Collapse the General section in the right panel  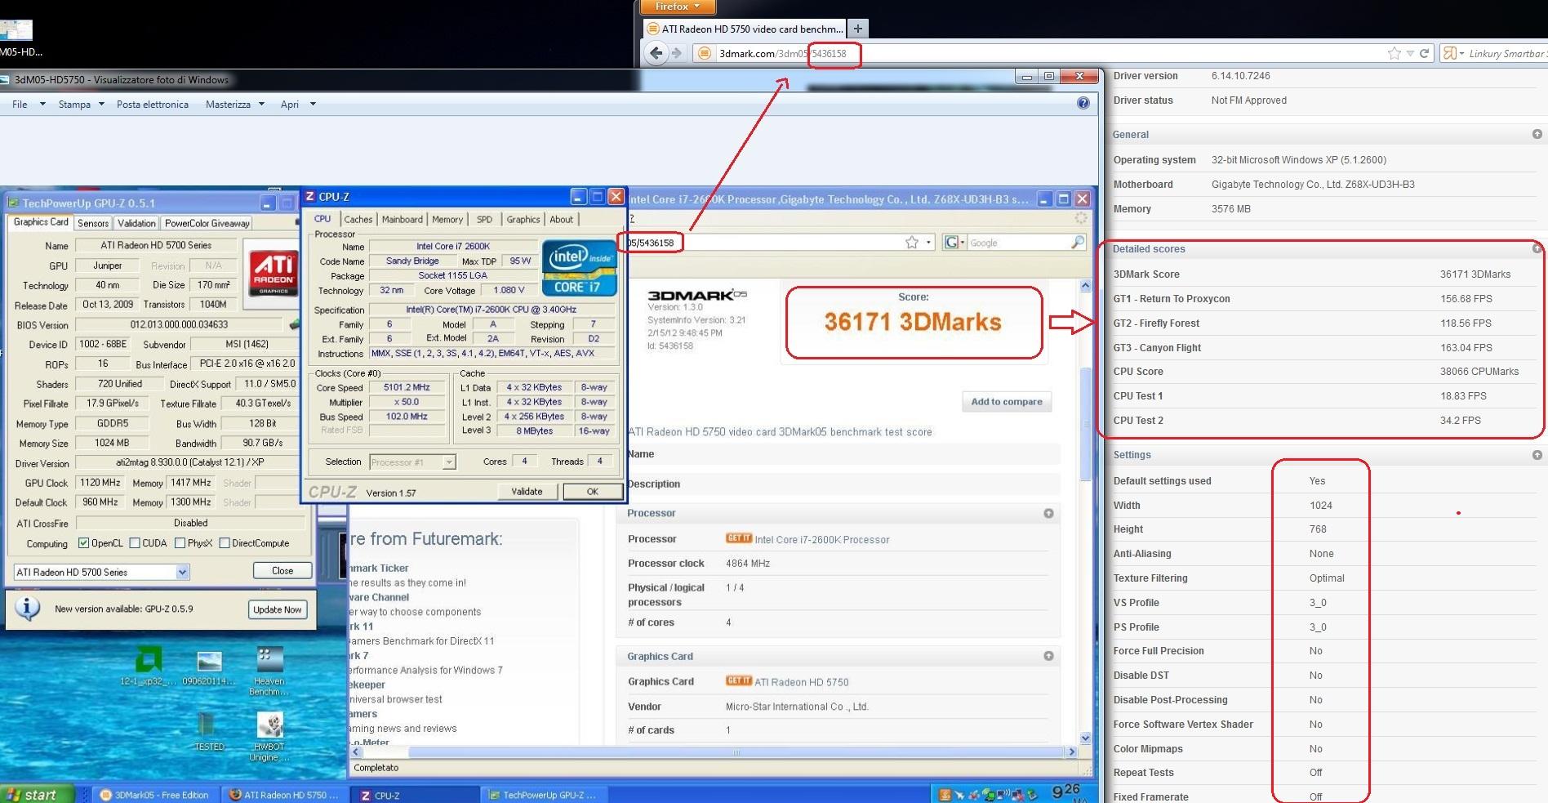tap(1537, 134)
